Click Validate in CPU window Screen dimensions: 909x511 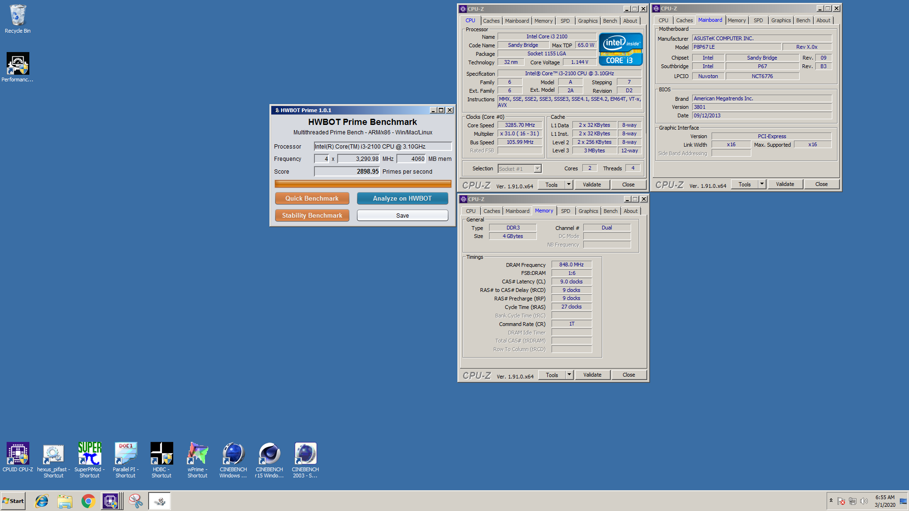point(592,185)
